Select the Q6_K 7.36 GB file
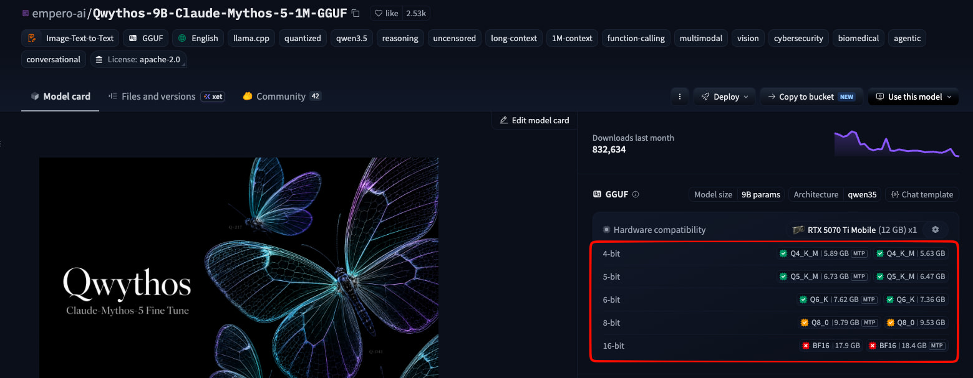Screen dimensions: 973x378 click(916, 300)
